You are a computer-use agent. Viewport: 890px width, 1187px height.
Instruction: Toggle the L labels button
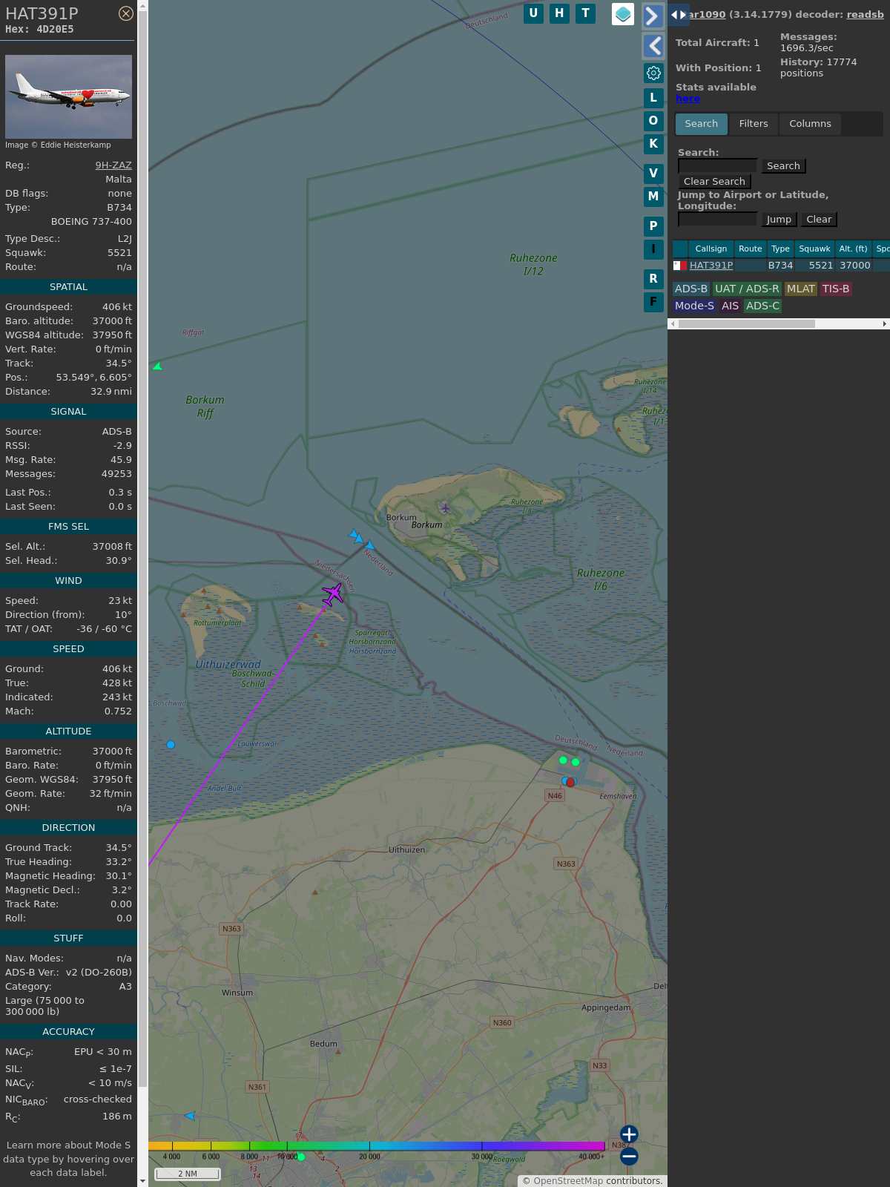(653, 97)
